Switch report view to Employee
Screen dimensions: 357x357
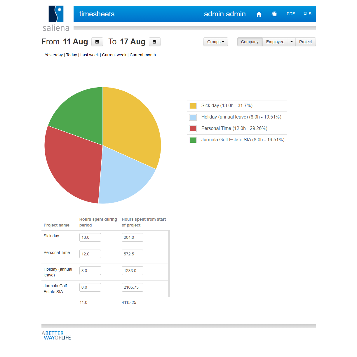[275, 42]
